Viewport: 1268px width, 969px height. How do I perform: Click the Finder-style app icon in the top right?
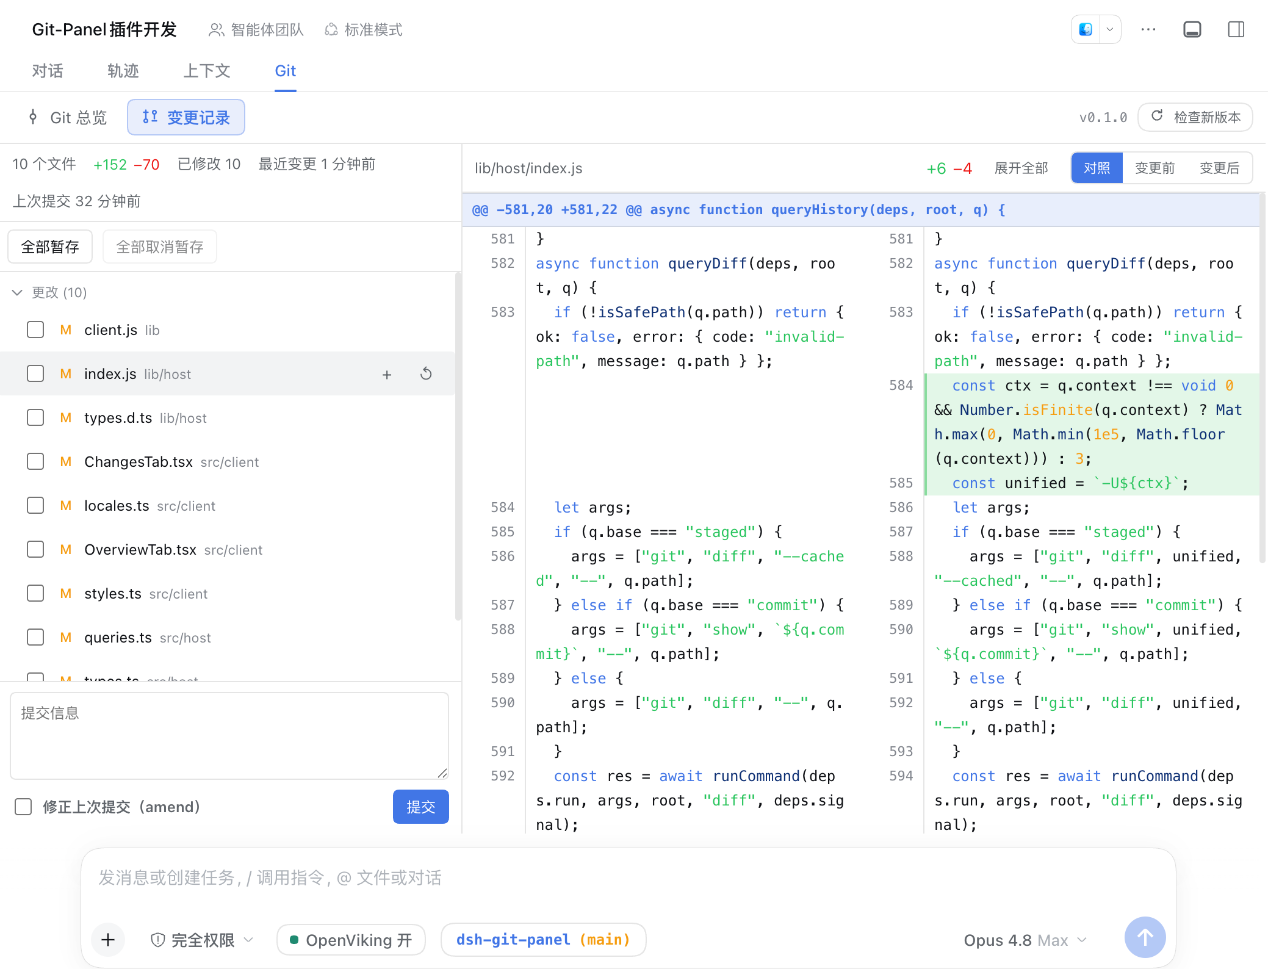coord(1086,29)
